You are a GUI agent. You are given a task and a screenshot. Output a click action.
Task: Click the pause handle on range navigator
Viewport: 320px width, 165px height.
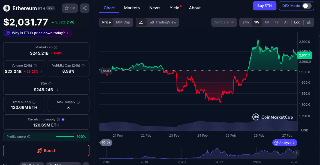click(x=297, y=152)
